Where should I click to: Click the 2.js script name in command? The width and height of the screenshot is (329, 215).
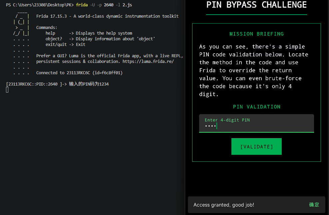(x=127, y=5)
